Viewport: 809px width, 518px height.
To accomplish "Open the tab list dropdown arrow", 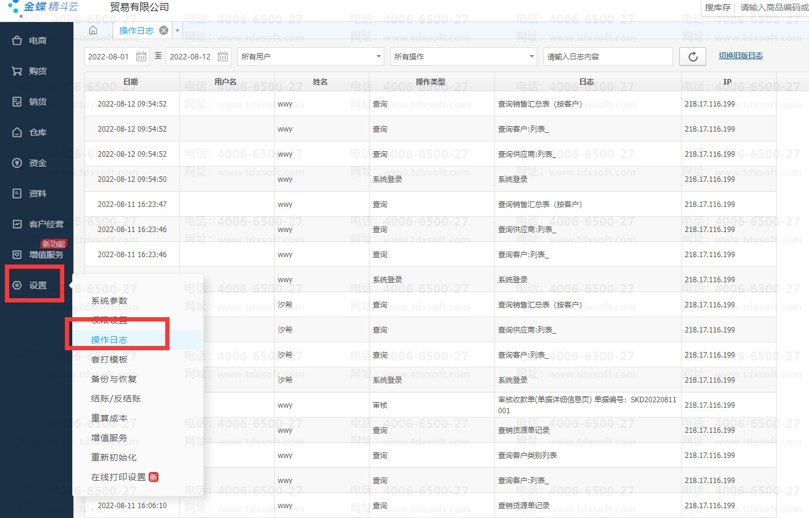I will [177, 31].
